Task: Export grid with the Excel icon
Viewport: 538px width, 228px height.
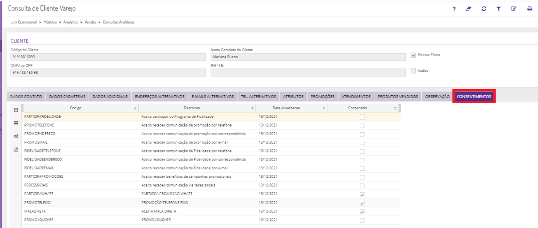Action: tap(16, 150)
